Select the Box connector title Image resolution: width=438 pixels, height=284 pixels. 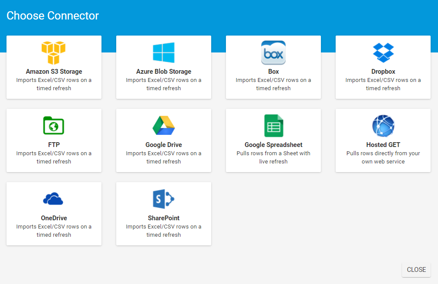tap(274, 72)
